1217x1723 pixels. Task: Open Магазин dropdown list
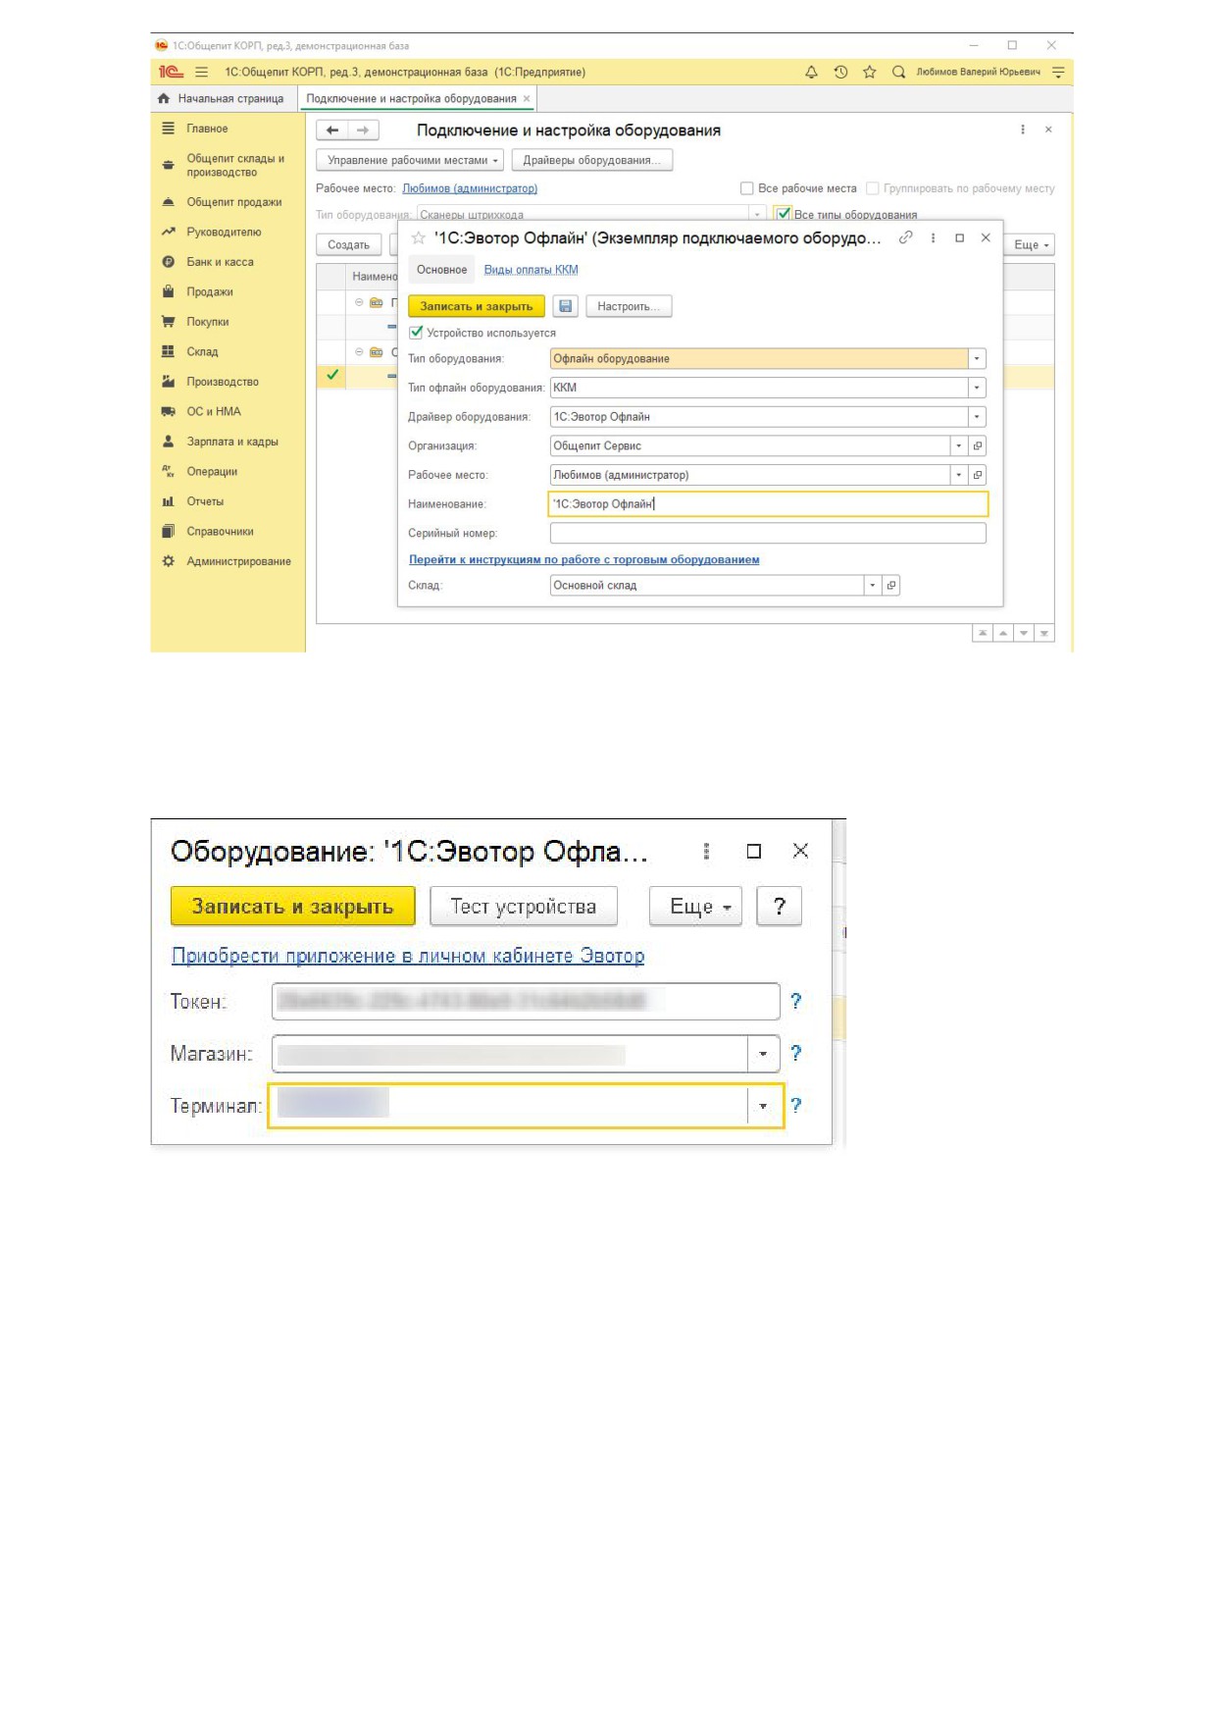click(763, 1054)
